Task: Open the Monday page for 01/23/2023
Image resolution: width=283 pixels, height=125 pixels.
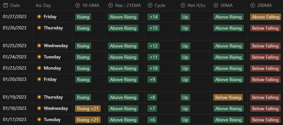Action: (52, 68)
